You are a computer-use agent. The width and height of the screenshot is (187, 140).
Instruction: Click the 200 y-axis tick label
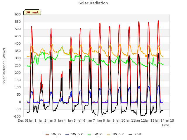(18, 73)
